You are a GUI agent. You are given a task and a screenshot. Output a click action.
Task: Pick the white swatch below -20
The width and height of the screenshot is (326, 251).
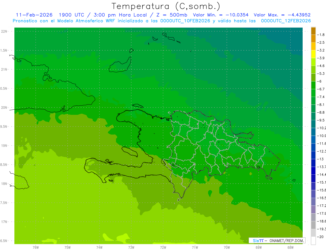click(x=313, y=241)
